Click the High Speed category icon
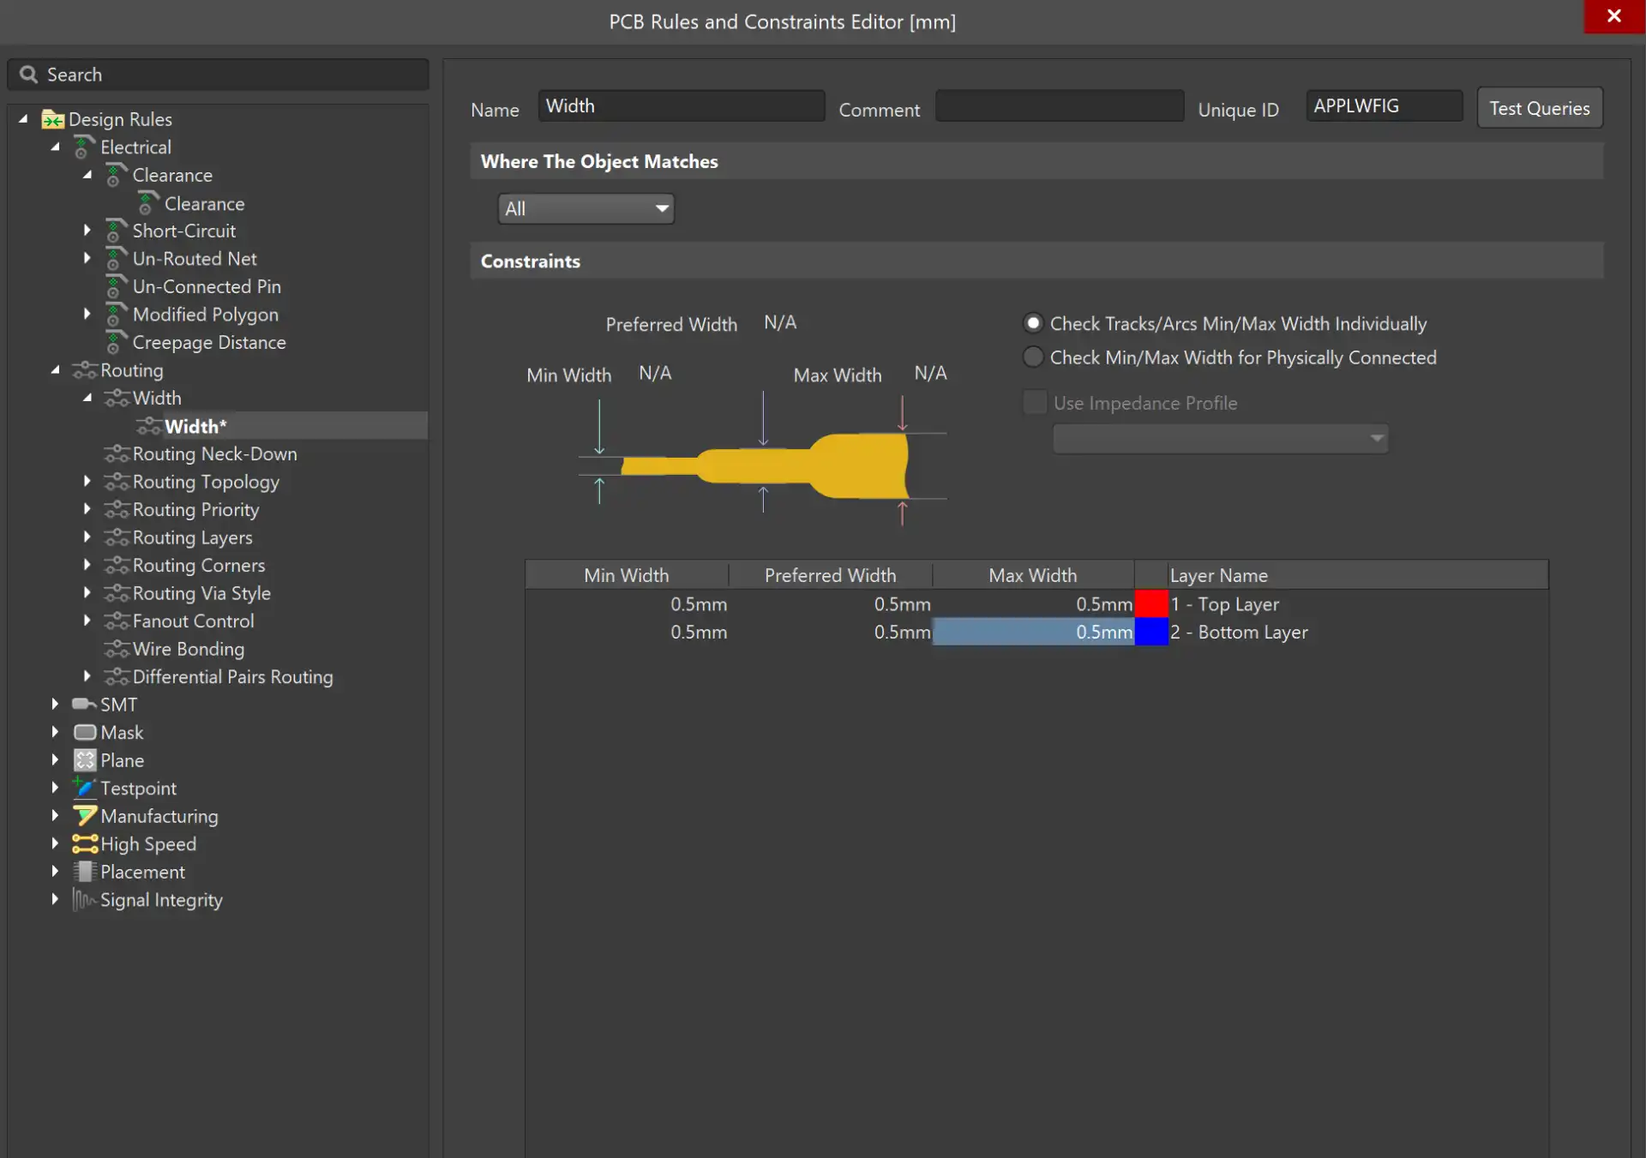This screenshot has height=1158, width=1646. coord(84,844)
